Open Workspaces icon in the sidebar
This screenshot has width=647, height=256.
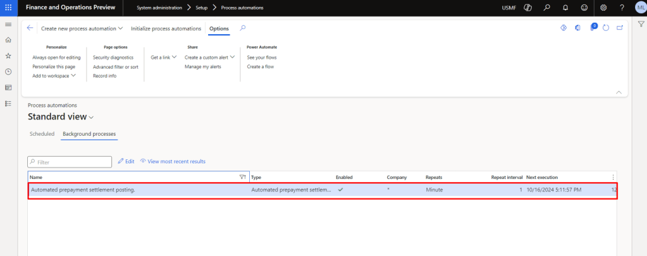pos(8,87)
